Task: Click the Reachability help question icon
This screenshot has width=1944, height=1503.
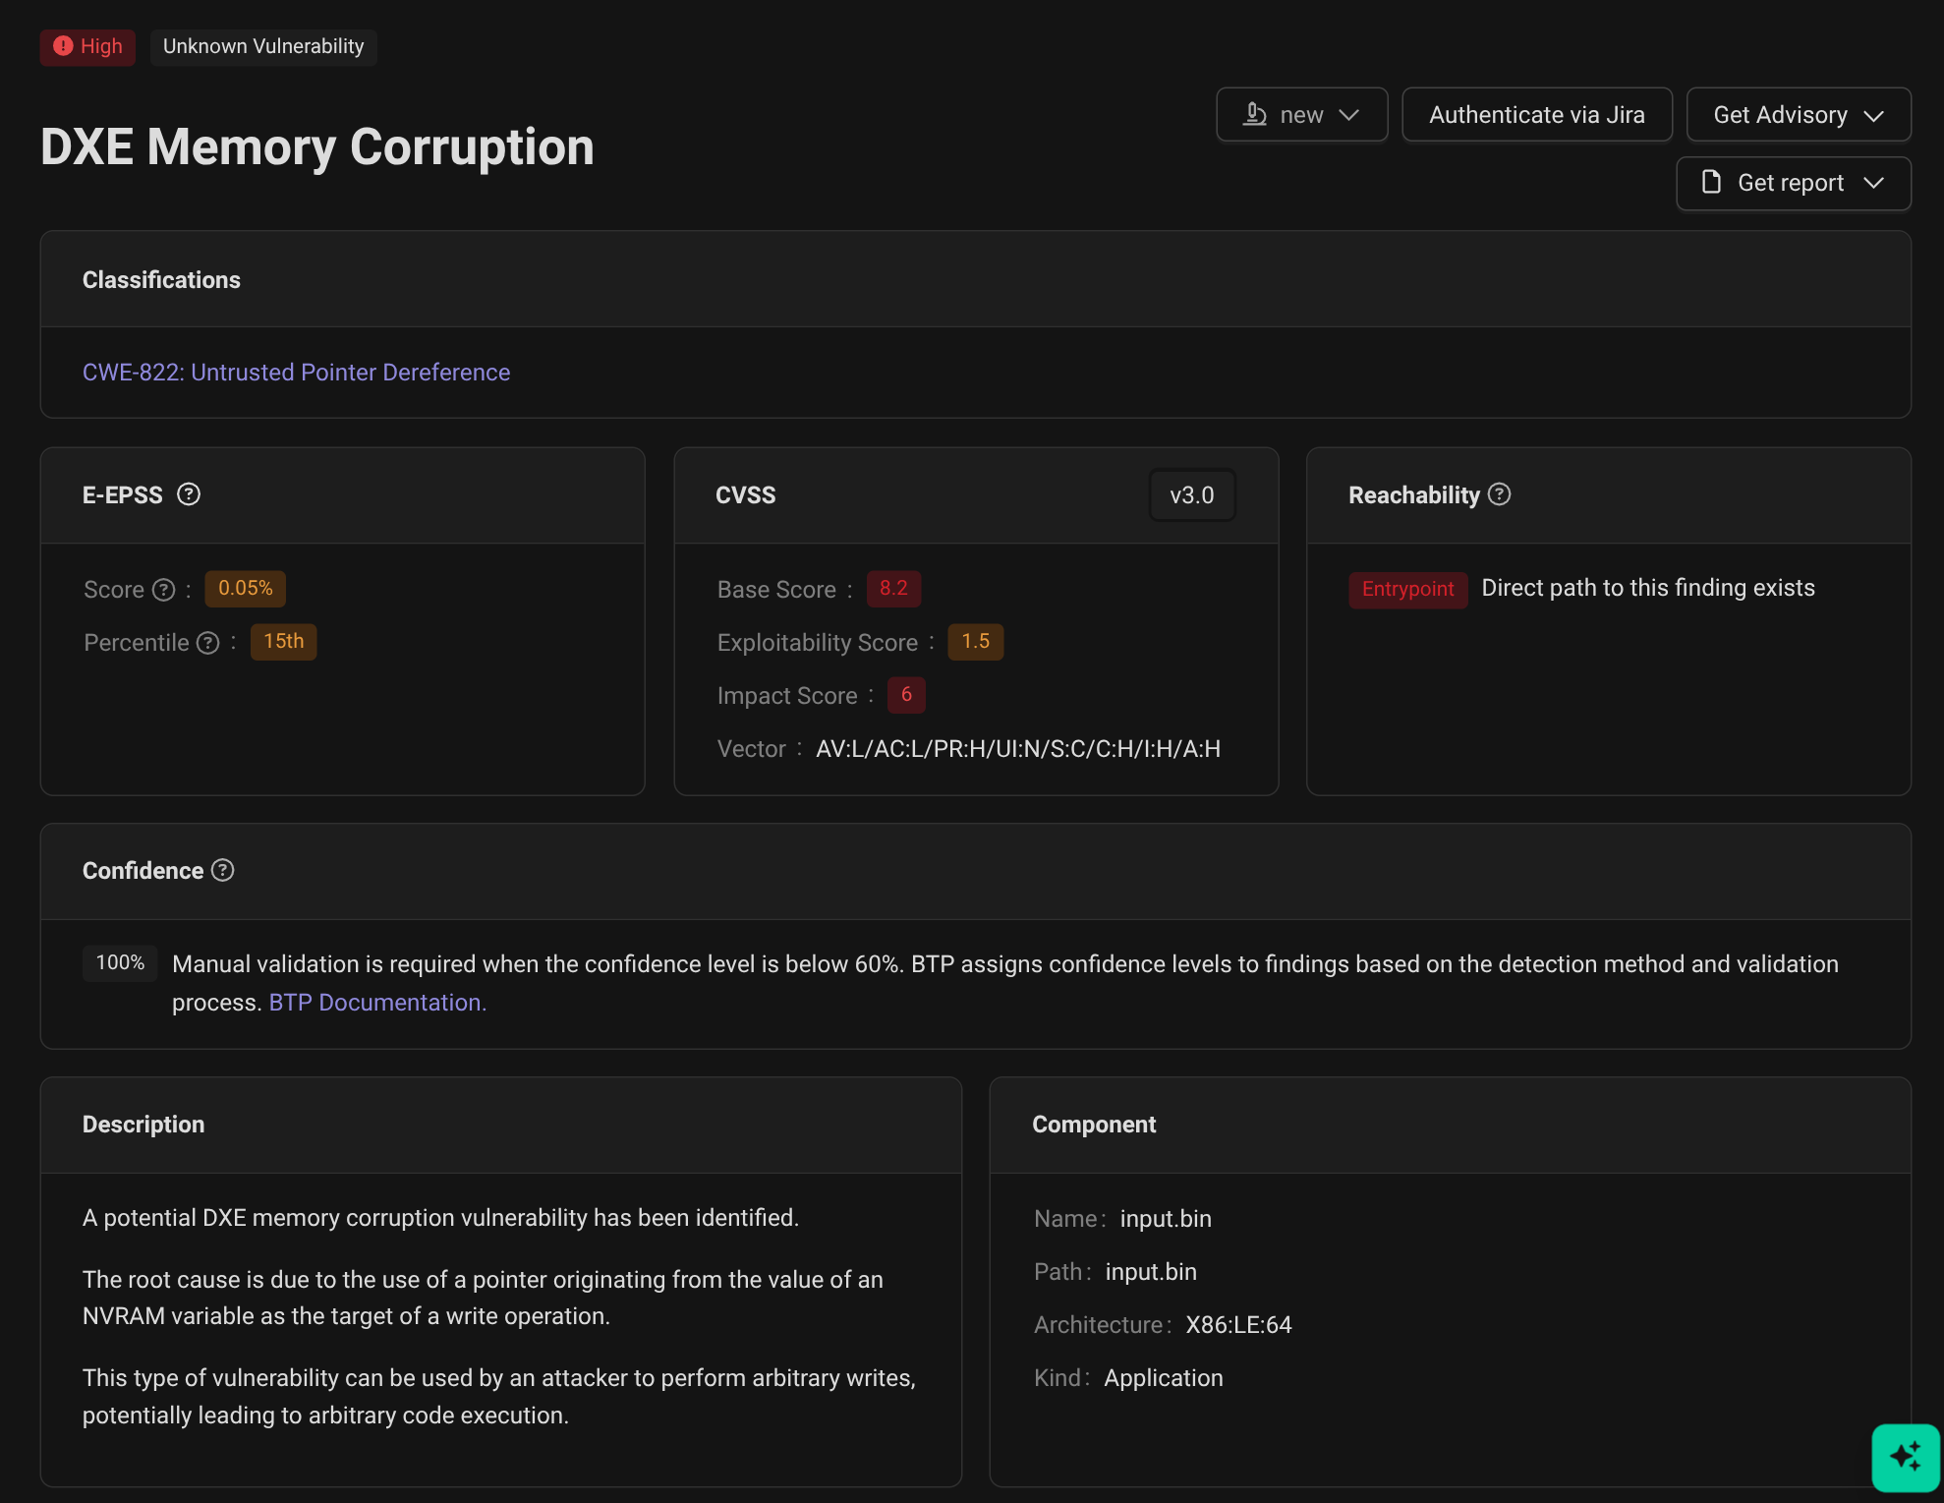Action: pos(1499,494)
